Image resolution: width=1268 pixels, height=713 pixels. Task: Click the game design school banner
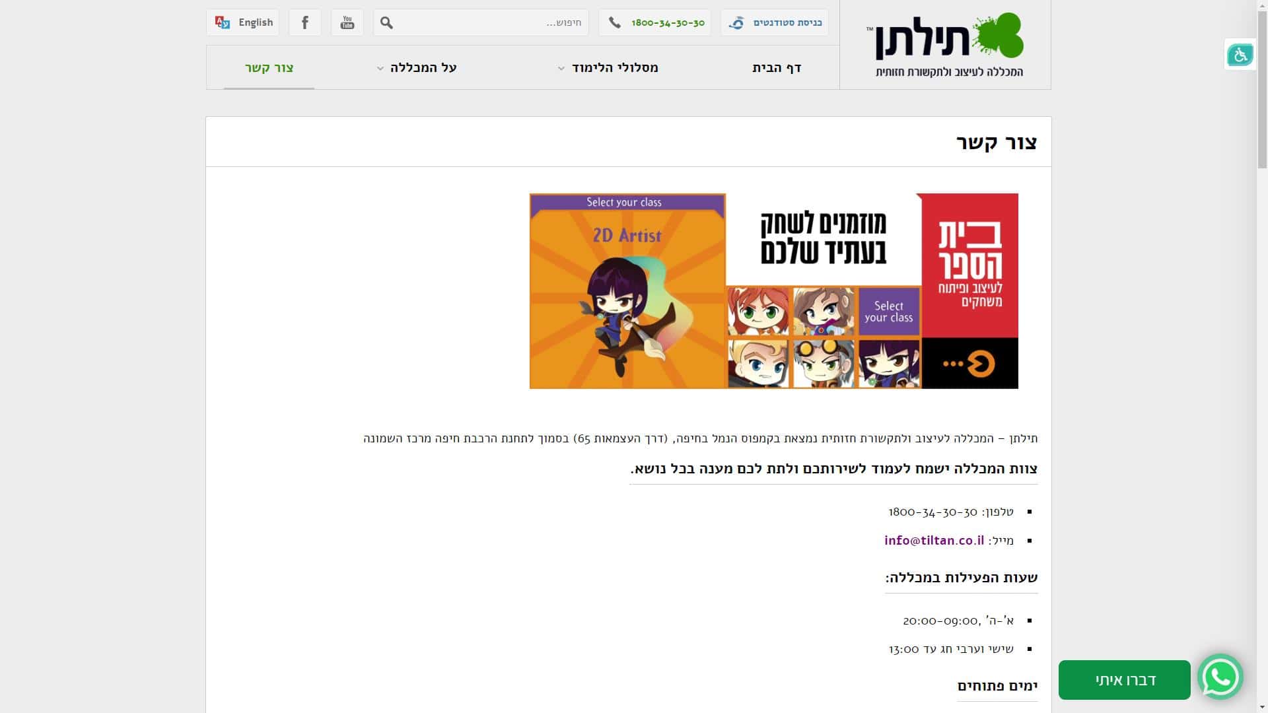(773, 291)
